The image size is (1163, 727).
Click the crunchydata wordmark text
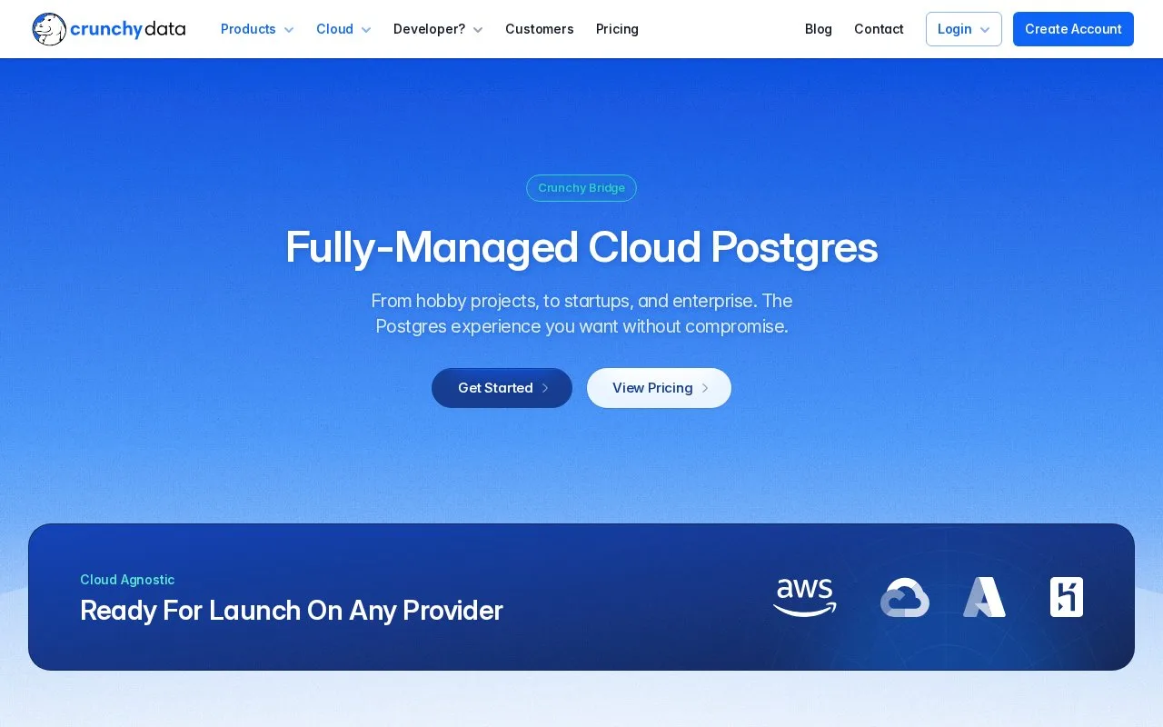click(128, 29)
